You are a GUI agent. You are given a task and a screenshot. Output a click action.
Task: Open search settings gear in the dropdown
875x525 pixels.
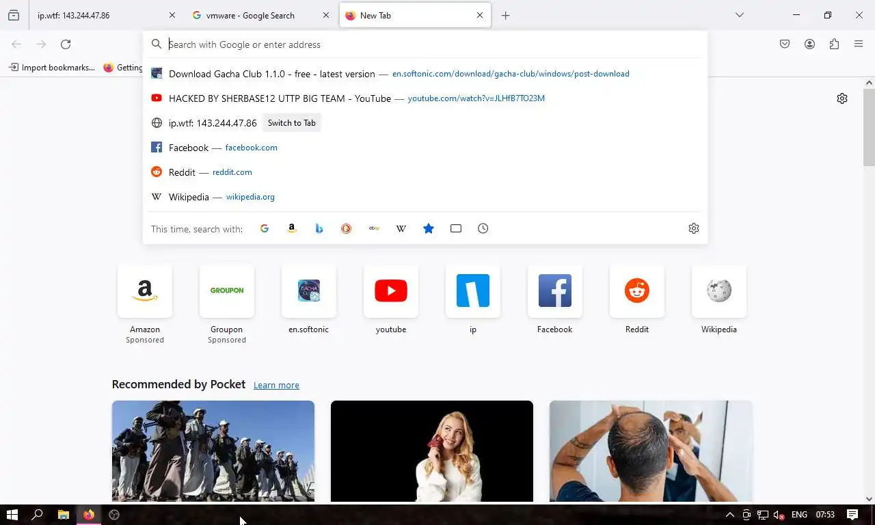pyautogui.click(x=694, y=228)
